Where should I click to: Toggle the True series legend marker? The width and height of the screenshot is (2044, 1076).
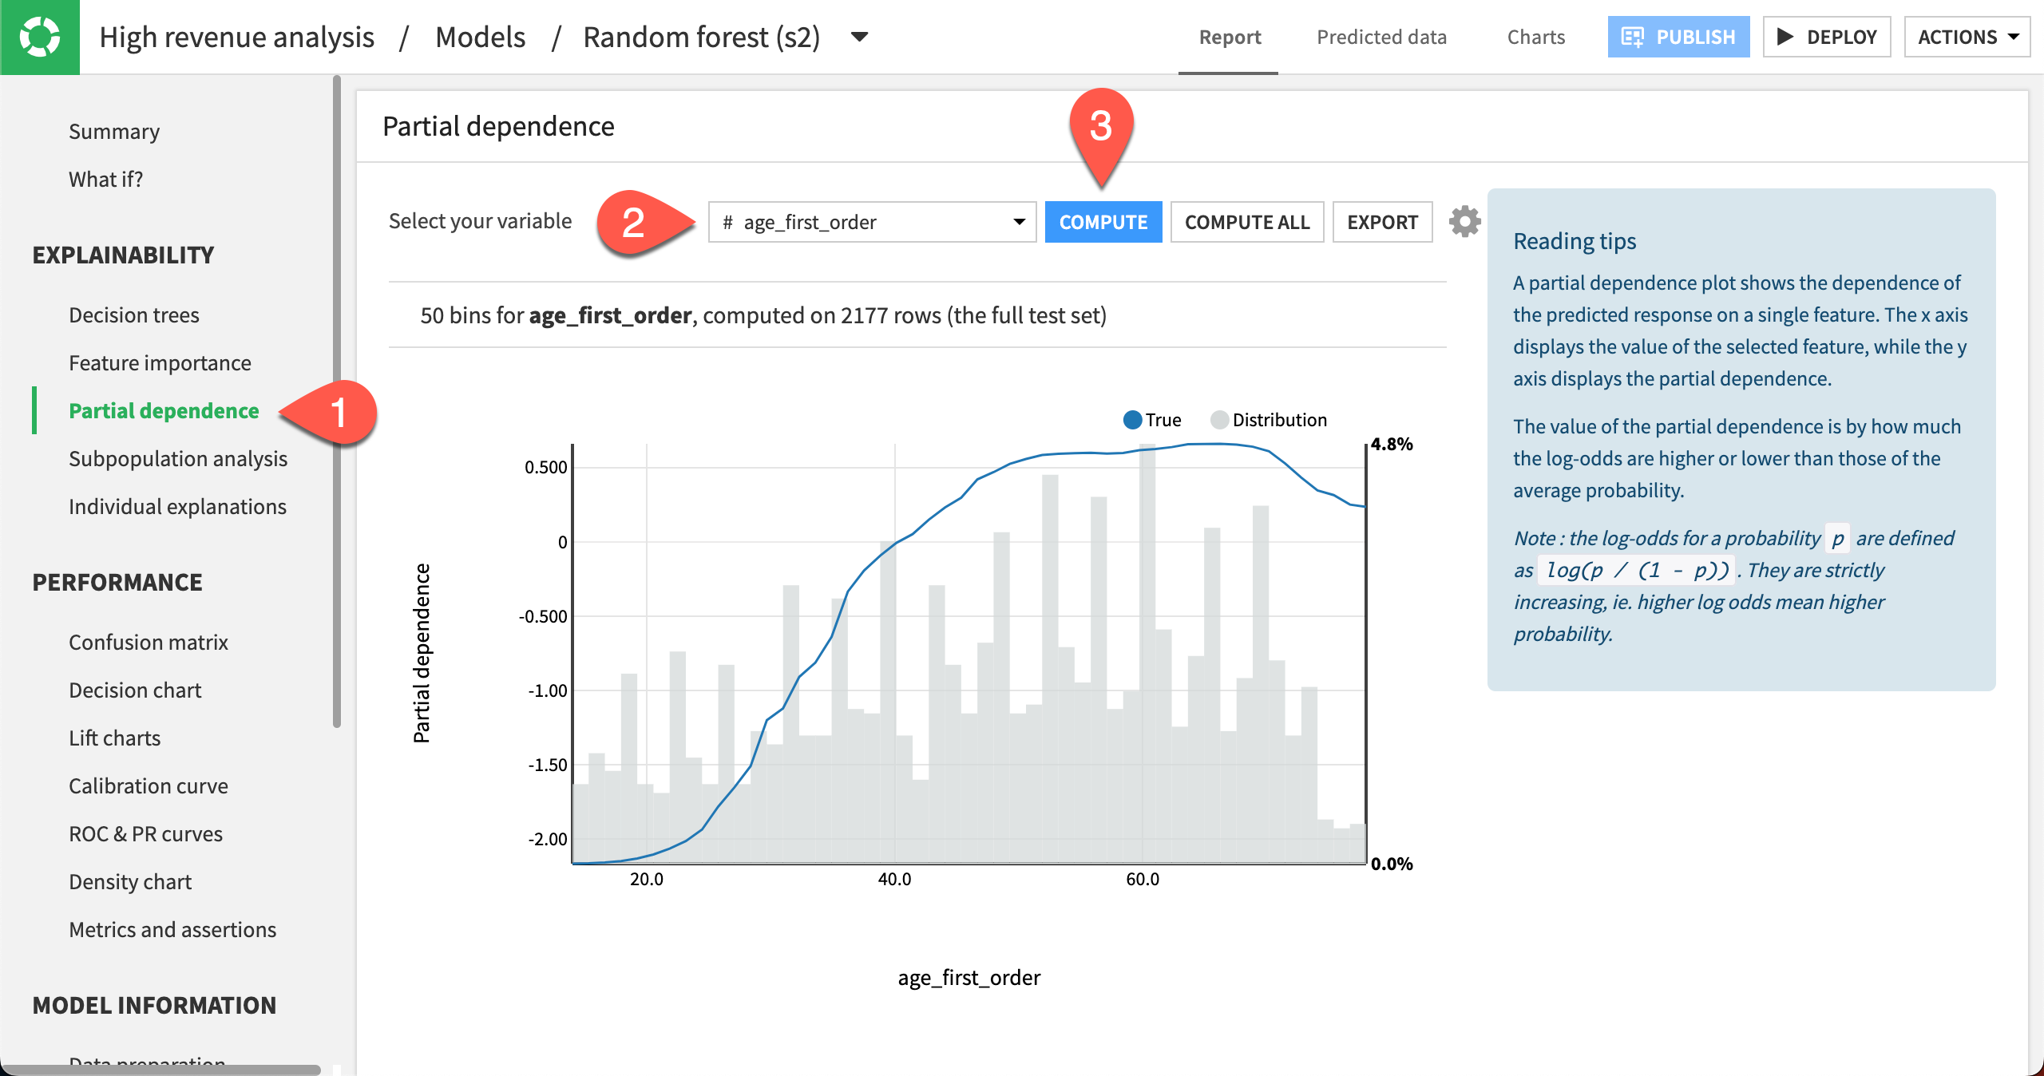coord(1131,420)
